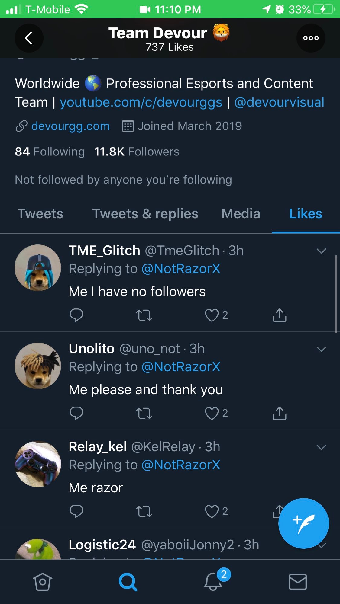Screen dimensions: 340x604
Task: Expand options chevron on Unolito tweet
Action: [321, 349]
